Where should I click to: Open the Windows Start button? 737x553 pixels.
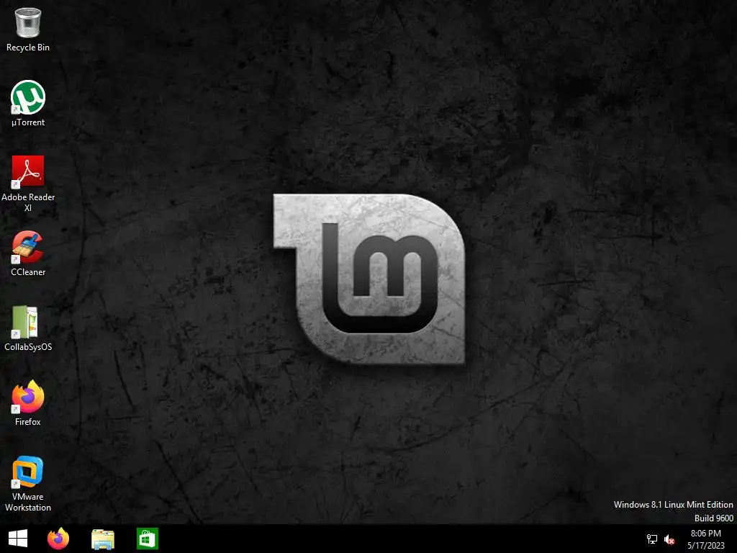point(18,539)
